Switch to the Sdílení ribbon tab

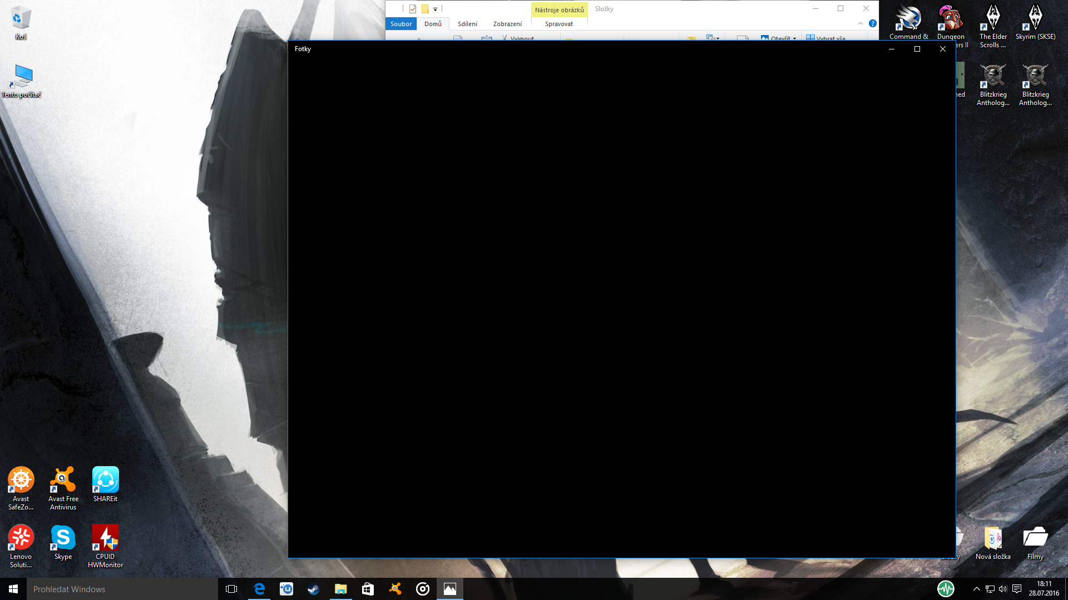click(x=467, y=24)
